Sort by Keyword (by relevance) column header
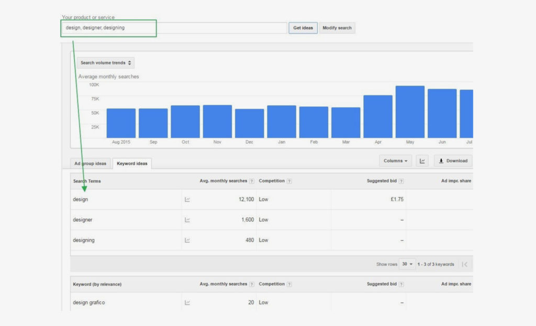This screenshot has width=536, height=326. [x=97, y=284]
